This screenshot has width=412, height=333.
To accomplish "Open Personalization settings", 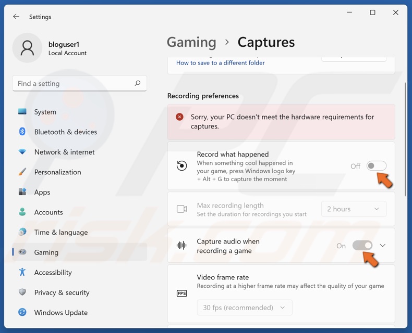I will coord(79,172).
